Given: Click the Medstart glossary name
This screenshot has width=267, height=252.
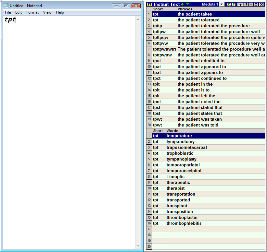Looking at the screenshot, I should [x=210, y=5].
